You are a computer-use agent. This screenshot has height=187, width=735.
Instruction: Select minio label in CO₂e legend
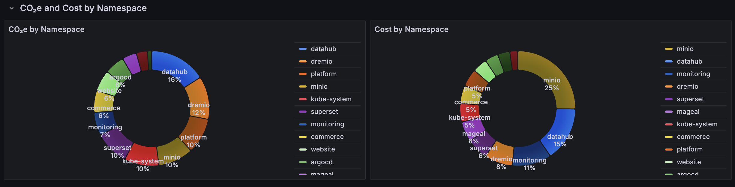[319, 86]
